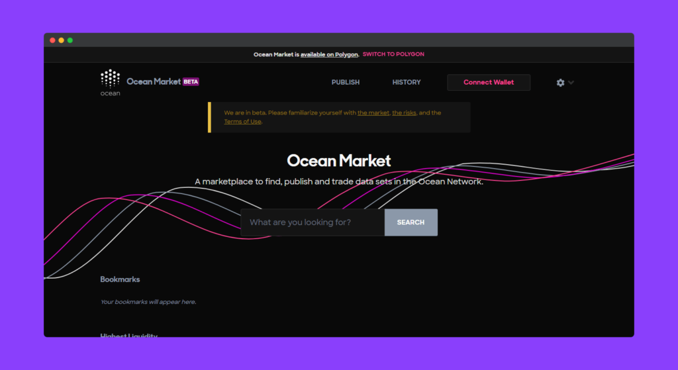Minimize window with the yellow button
The width and height of the screenshot is (678, 370).
pyautogui.click(x=62, y=40)
